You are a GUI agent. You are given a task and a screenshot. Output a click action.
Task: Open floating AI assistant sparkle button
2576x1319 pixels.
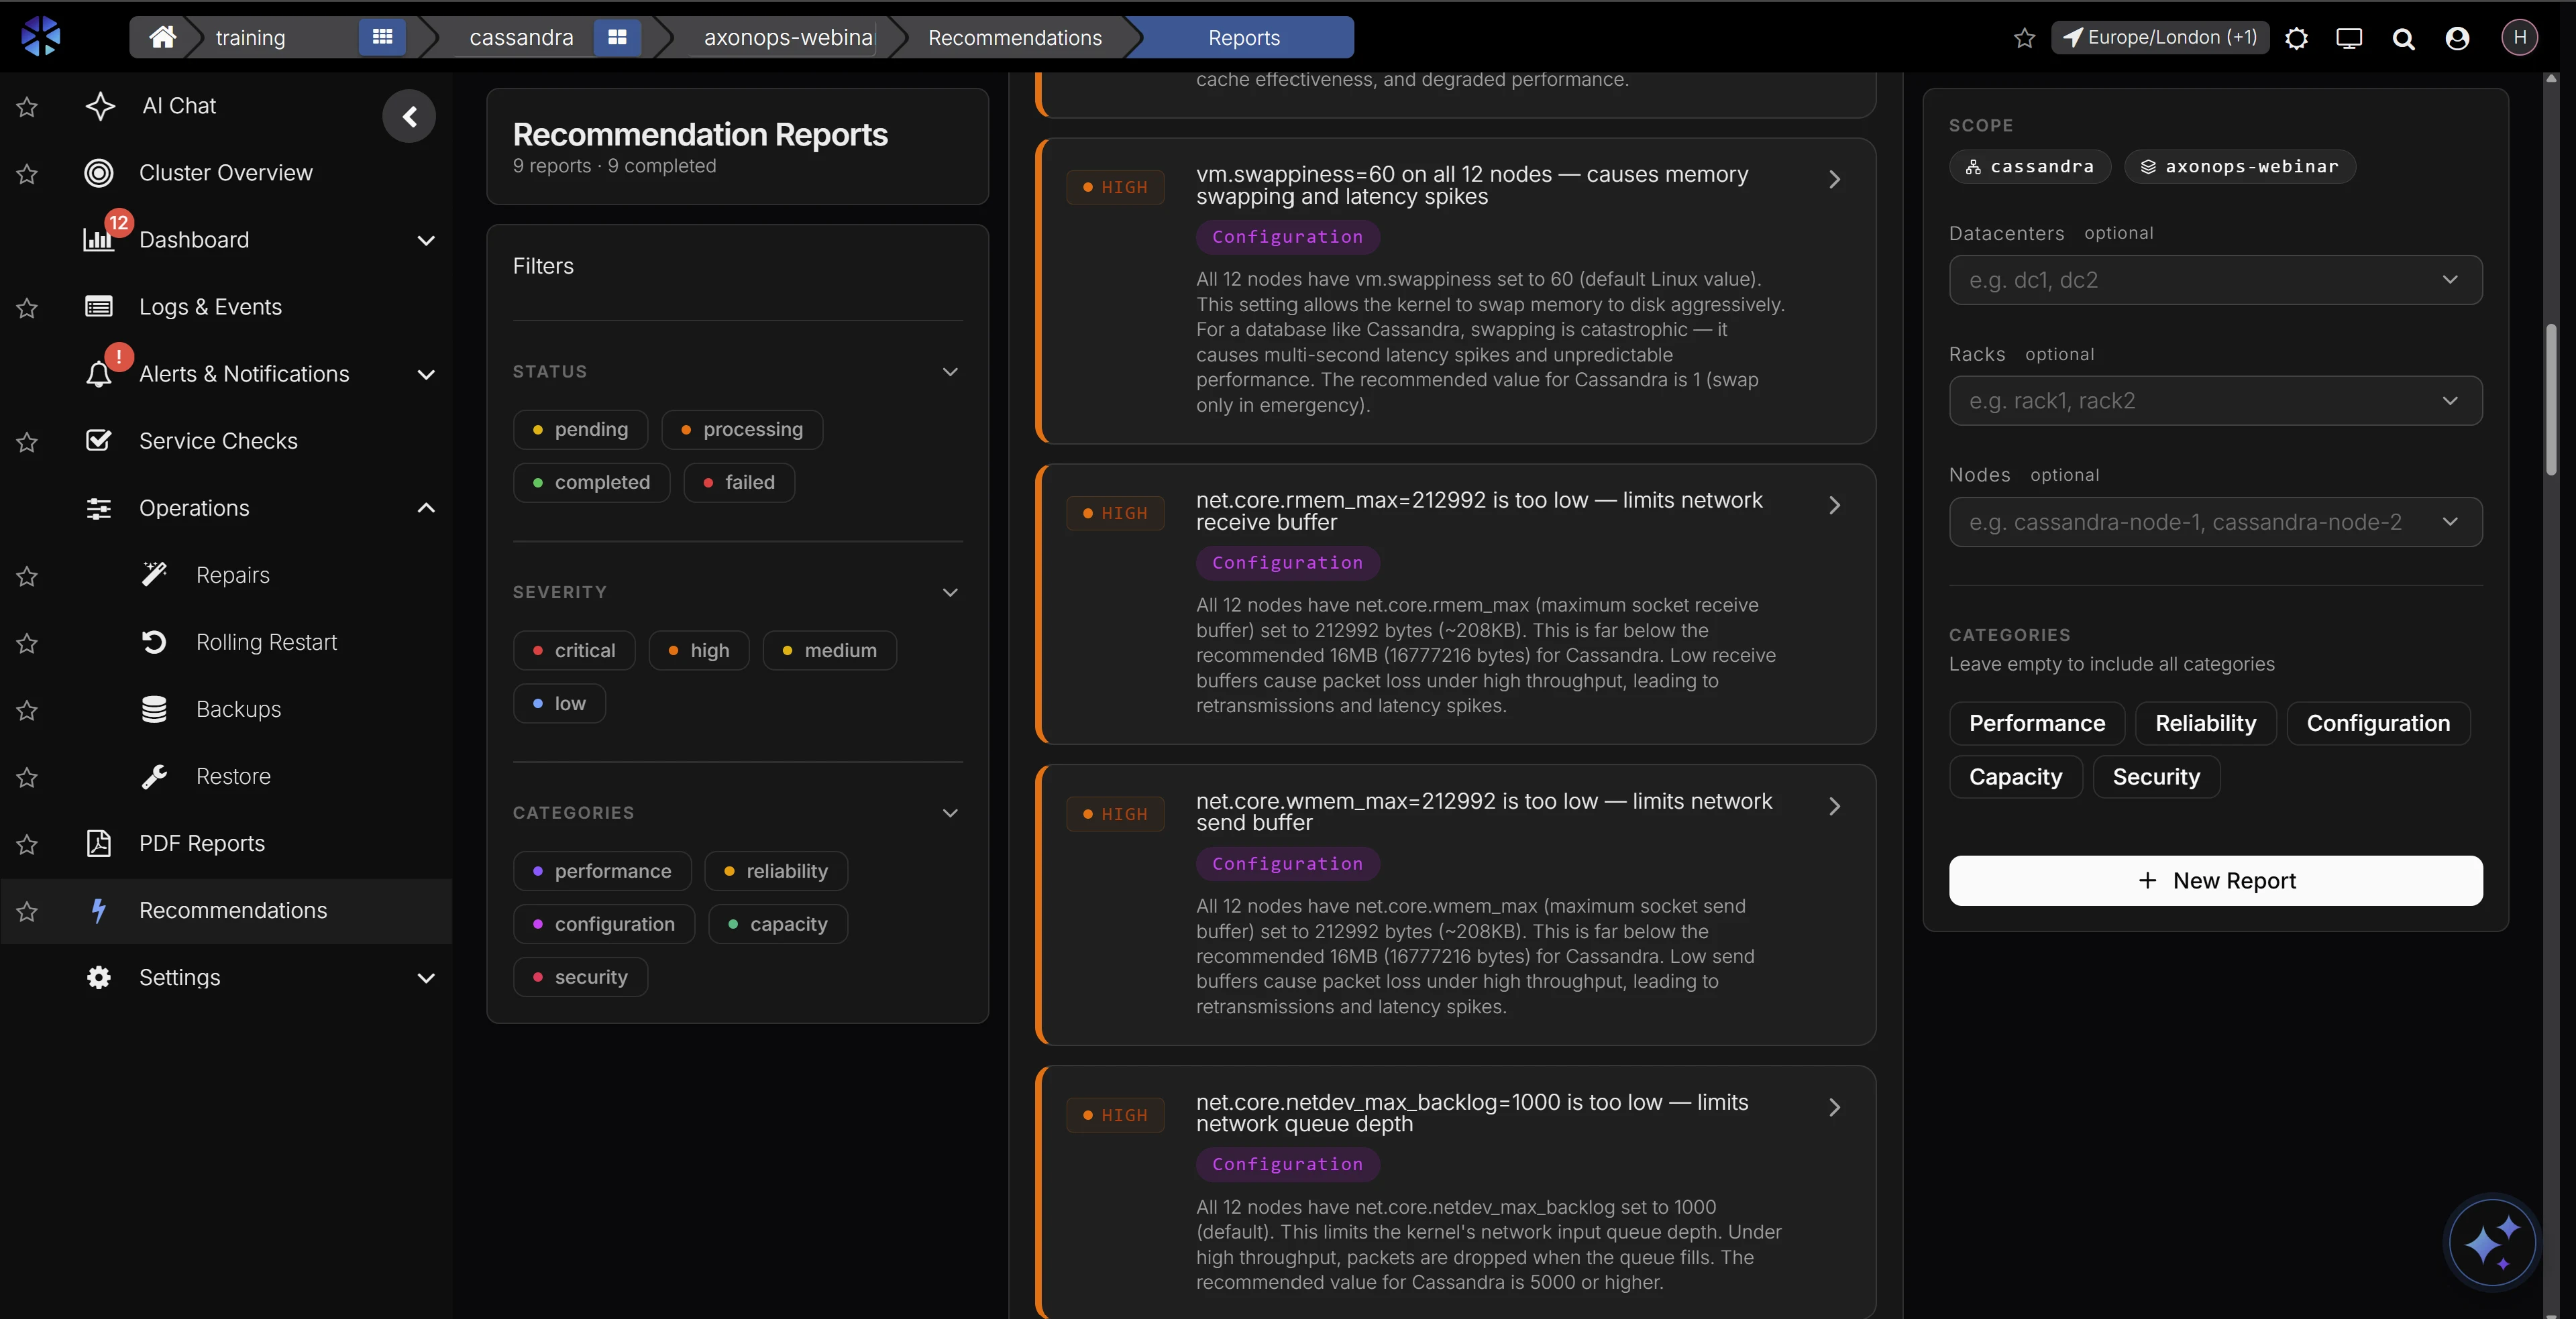(x=2491, y=1244)
